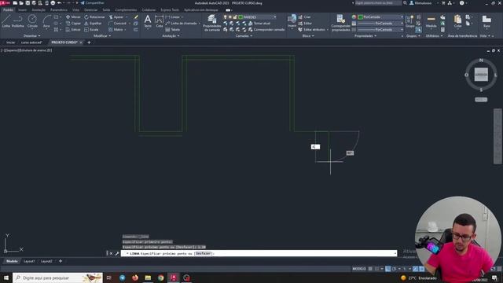Viewport: 503px width, 283px height.
Task: Select the Polilinha drawing tool
Action: coord(17,21)
